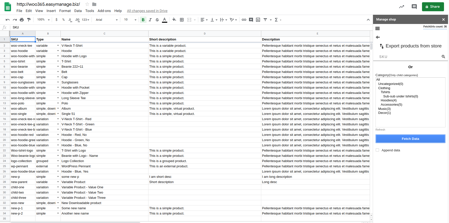Open text wrapping options

(223, 20)
